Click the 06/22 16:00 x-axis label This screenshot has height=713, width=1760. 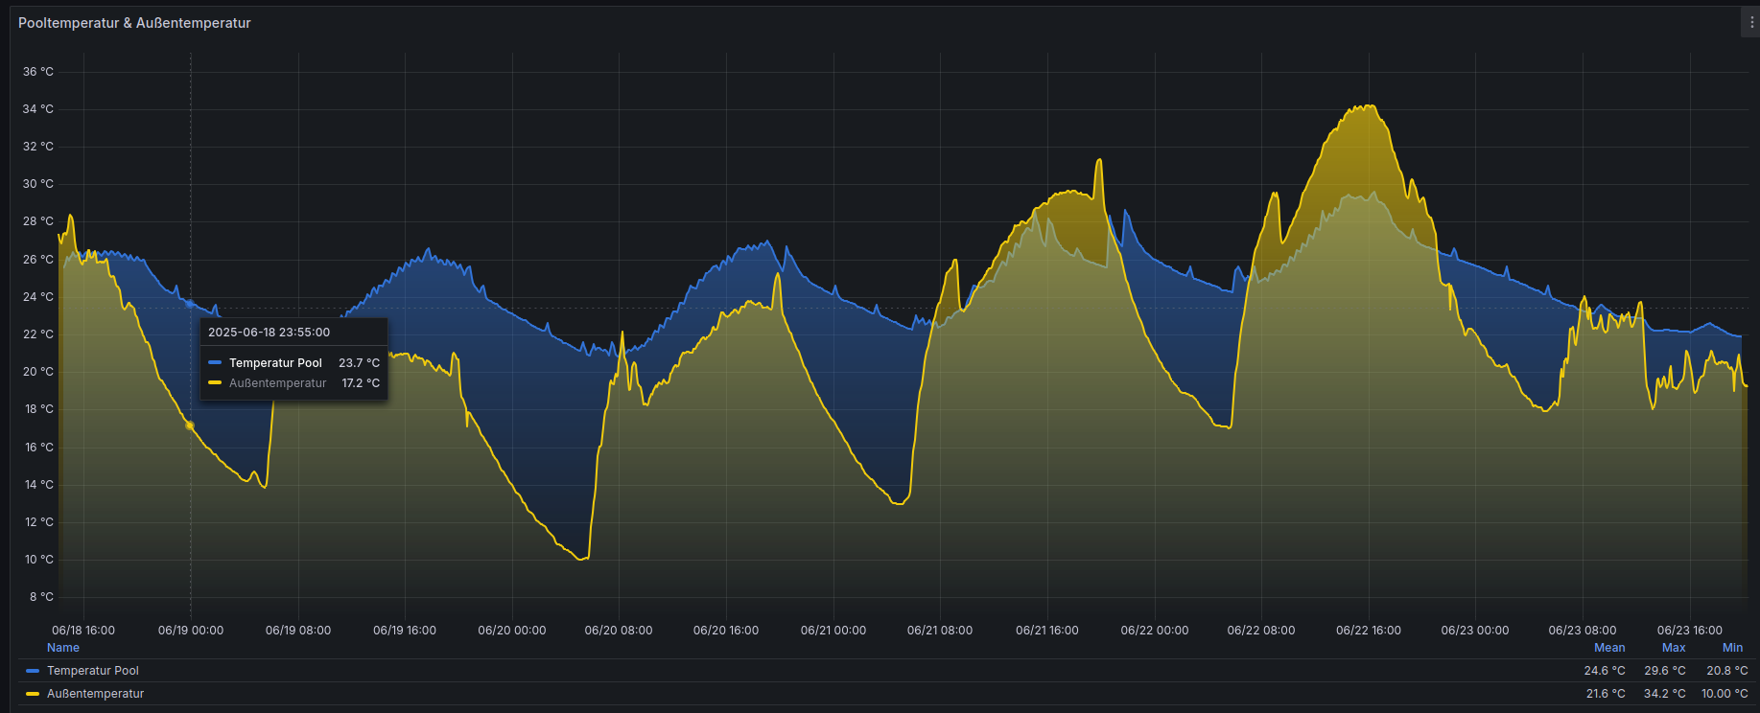point(1368,631)
